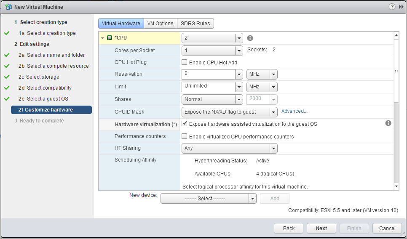
Task: Open the Advanced CPUID Mask link
Action: point(294,111)
